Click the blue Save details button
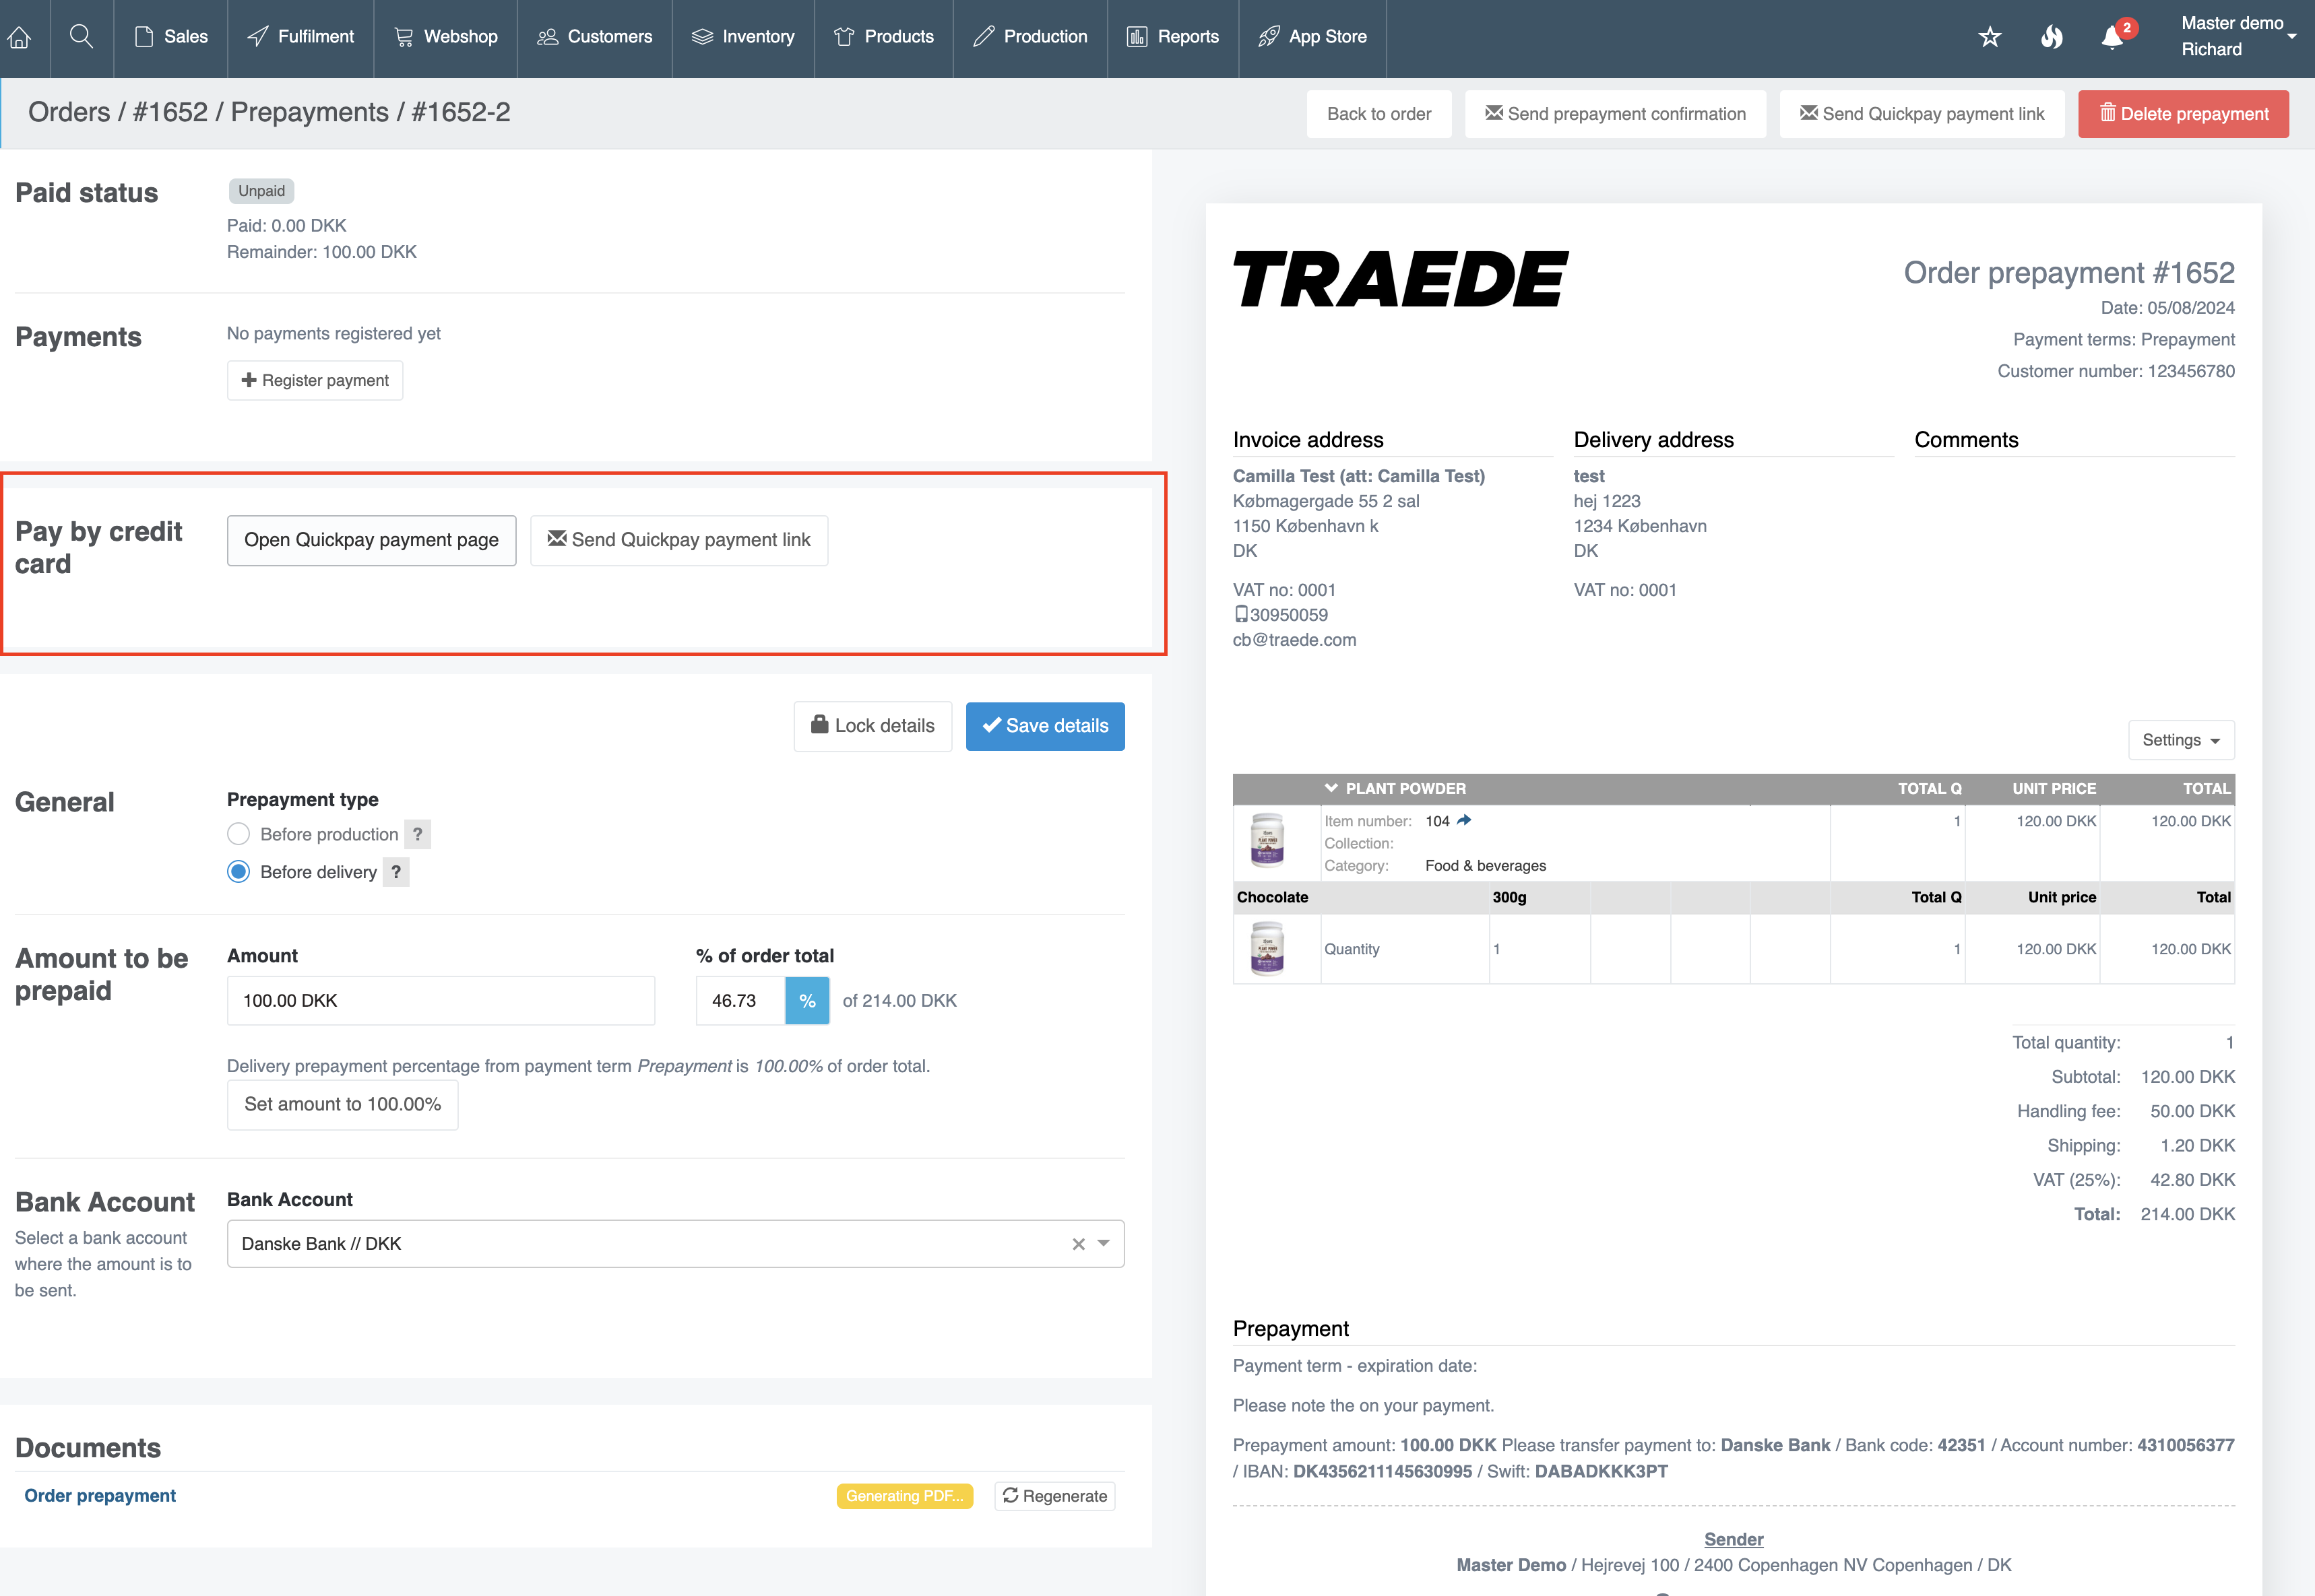This screenshot has height=1596, width=2315. (1046, 727)
